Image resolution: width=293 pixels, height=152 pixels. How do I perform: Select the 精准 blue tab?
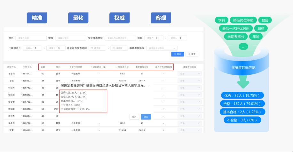[x=37, y=18]
